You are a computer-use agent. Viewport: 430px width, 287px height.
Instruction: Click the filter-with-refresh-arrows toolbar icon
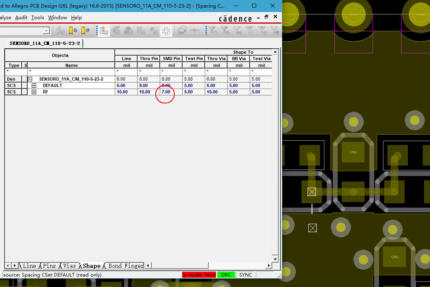pos(212,30)
